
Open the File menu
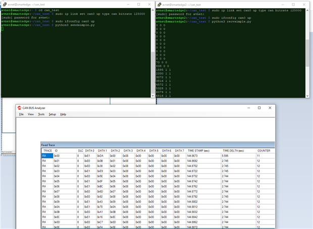[21, 114]
